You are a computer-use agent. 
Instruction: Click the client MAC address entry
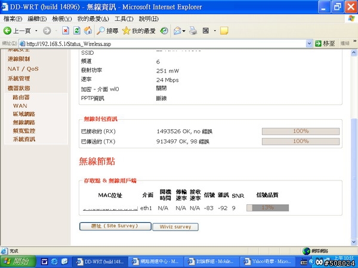pos(110,208)
